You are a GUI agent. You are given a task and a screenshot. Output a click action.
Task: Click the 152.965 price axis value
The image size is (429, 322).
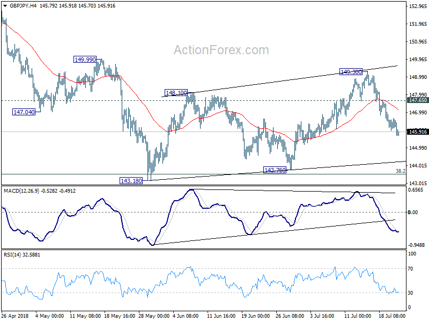coord(418,6)
